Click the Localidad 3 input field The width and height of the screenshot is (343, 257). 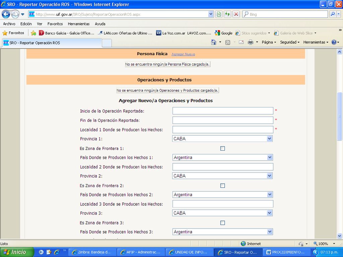click(223, 204)
